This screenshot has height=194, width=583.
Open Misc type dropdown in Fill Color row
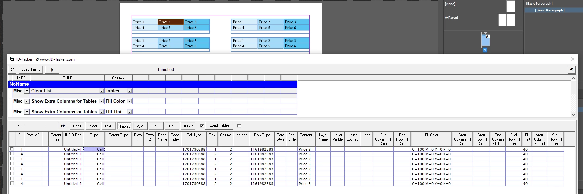point(27,101)
